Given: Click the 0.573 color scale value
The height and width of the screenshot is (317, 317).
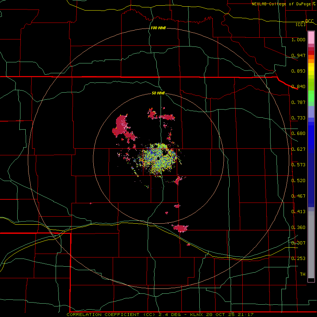Looking at the screenshot, I should (298, 165).
